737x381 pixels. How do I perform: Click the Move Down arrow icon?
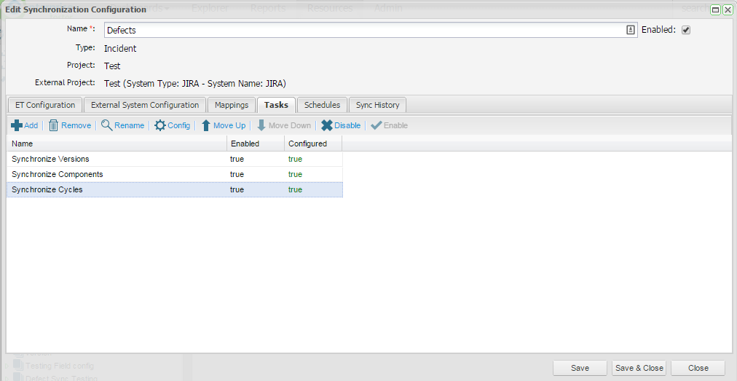coord(261,125)
